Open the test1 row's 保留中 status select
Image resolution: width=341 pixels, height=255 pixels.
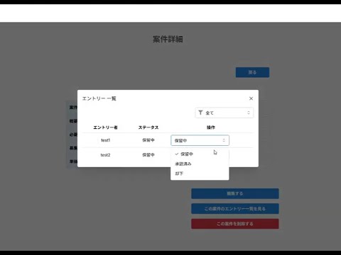tap(200, 140)
